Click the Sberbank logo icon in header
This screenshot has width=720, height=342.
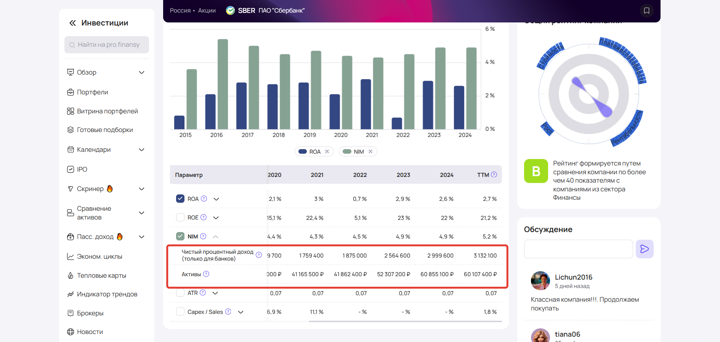[230, 11]
